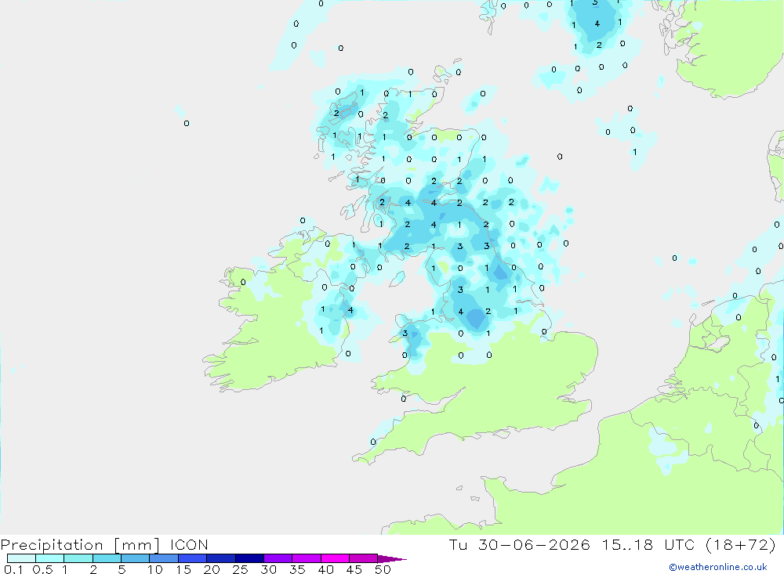
Task: Click the "50" legend scale label
Action: point(383,569)
